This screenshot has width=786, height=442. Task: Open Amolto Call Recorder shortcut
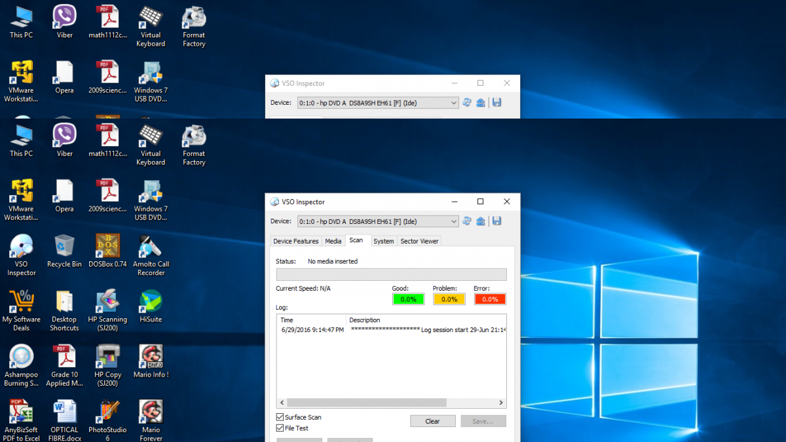pos(151,255)
